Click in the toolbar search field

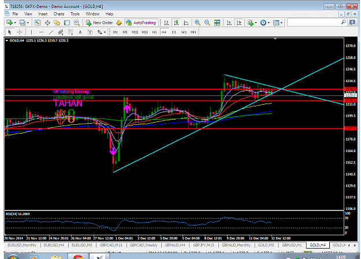pyautogui.click(x=314, y=23)
